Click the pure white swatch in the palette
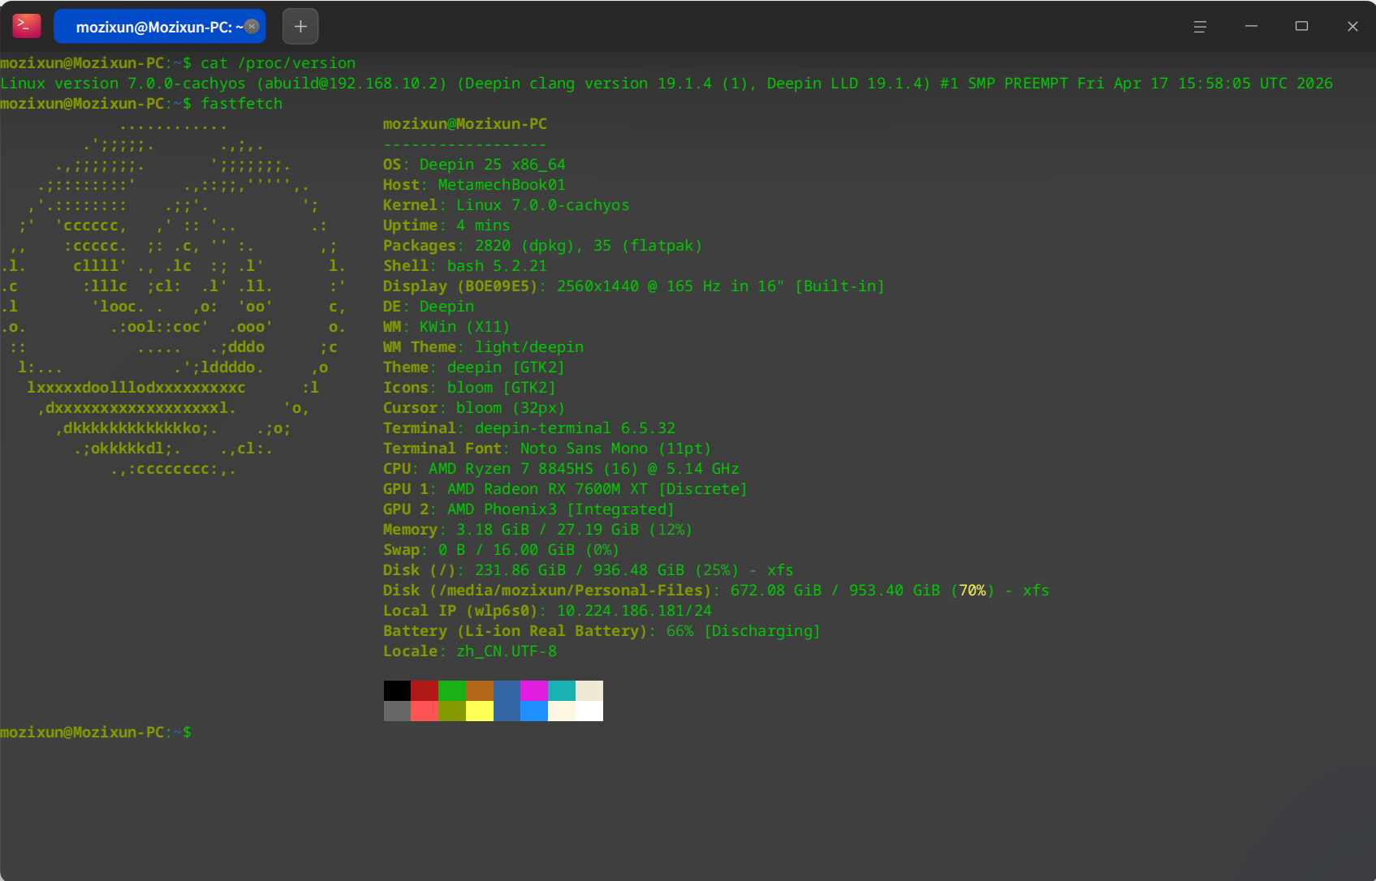Image resolution: width=1376 pixels, height=881 pixels. coord(589,711)
